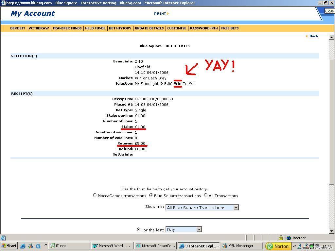Open the 3 Internet Explorer taskbar group
The width and height of the screenshot is (335, 251).
[x=199, y=246]
